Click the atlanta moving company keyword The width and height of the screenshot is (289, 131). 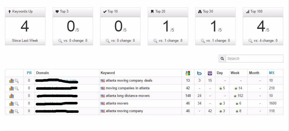(124, 111)
